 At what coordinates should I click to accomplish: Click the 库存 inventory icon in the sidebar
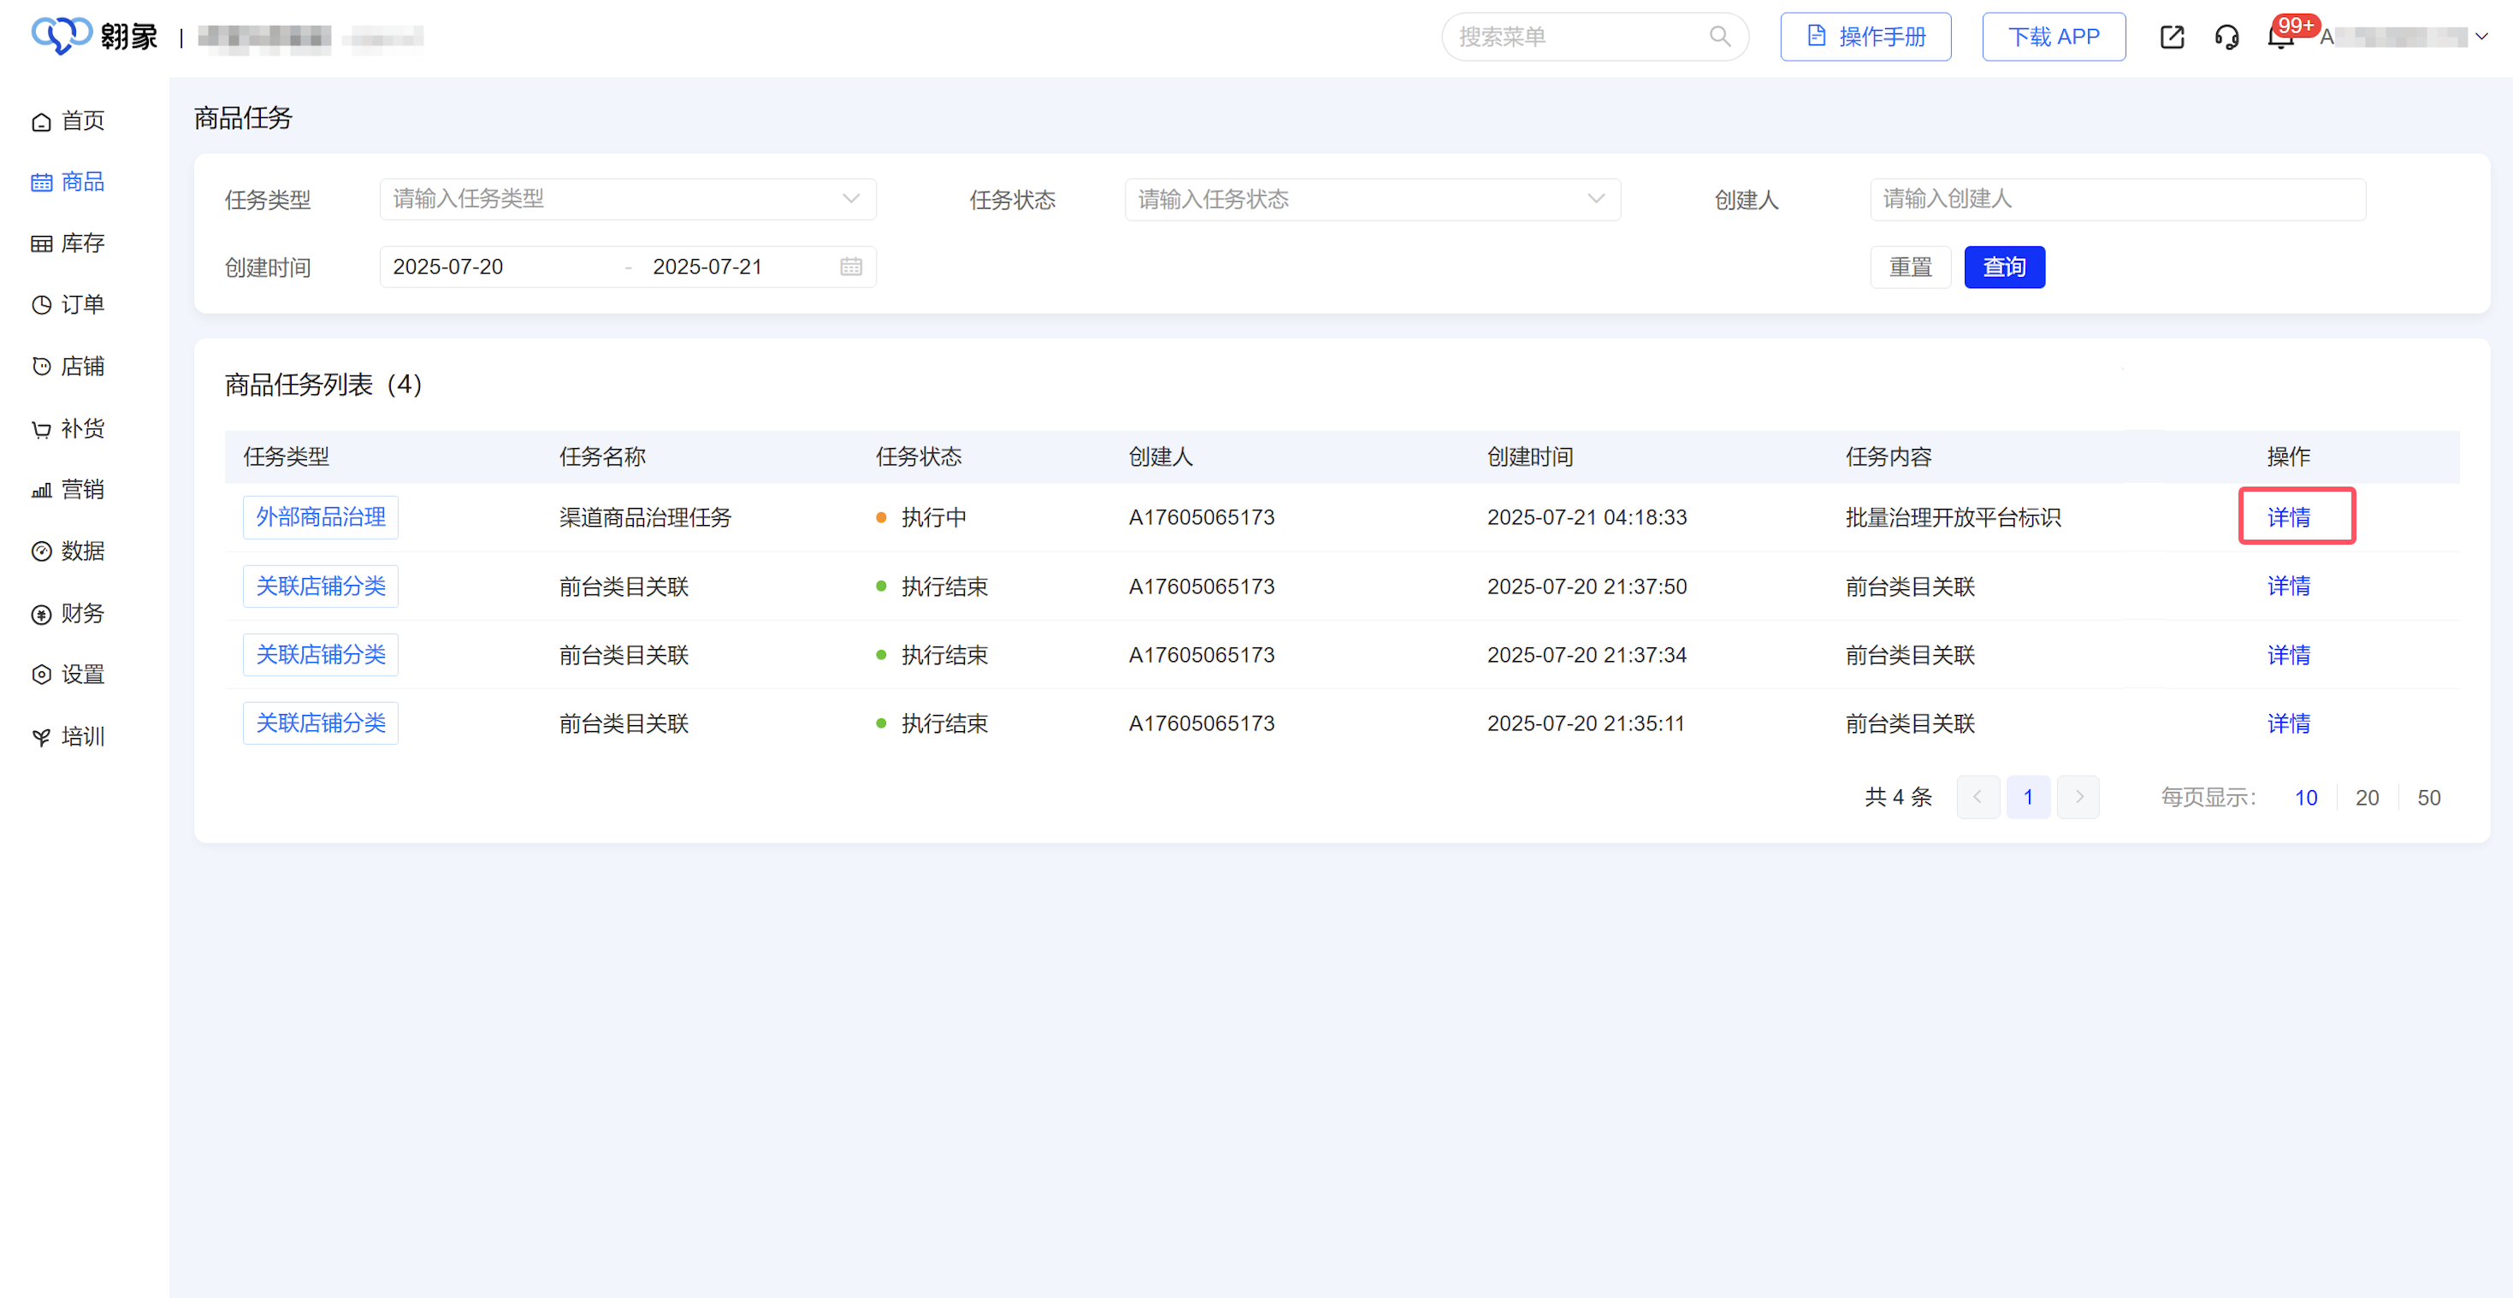[x=41, y=244]
